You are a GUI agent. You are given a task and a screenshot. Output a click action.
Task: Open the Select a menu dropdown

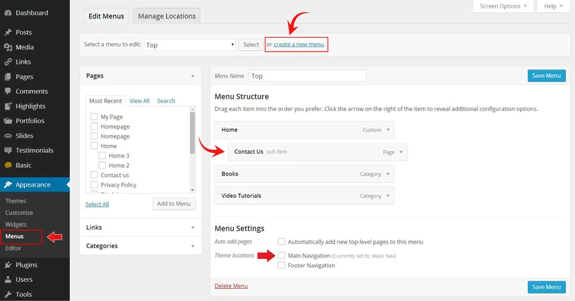(x=190, y=45)
